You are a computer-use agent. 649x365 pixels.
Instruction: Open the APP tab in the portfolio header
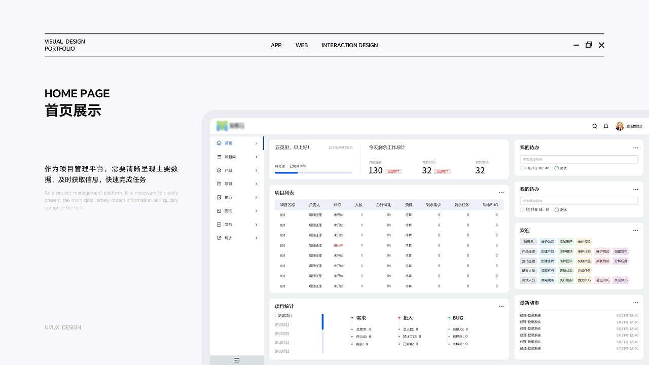click(276, 45)
